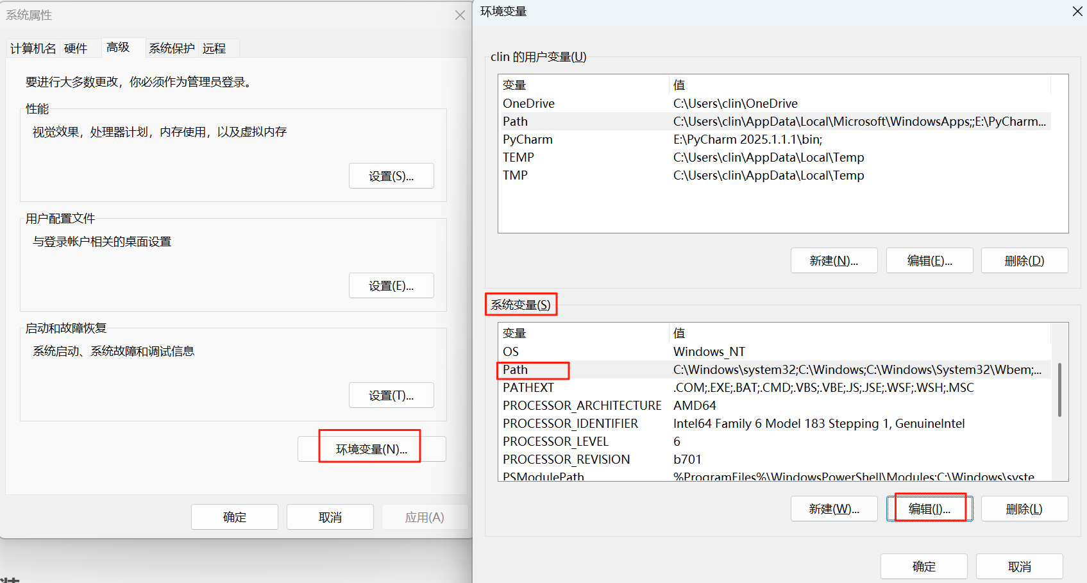Image resolution: width=1087 pixels, height=583 pixels.
Task: Click the 变量 column header in user variables
Action: tap(584, 85)
